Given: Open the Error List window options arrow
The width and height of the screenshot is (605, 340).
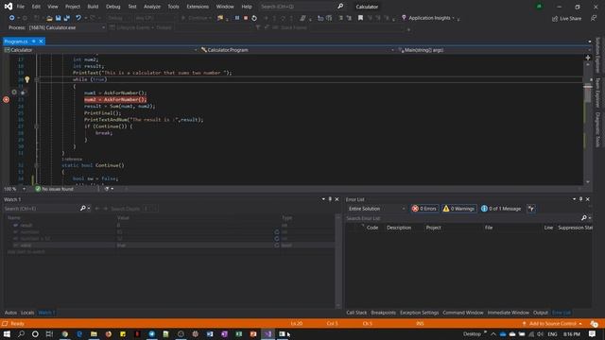Looking at the screenshot, I should pos(574,199).
